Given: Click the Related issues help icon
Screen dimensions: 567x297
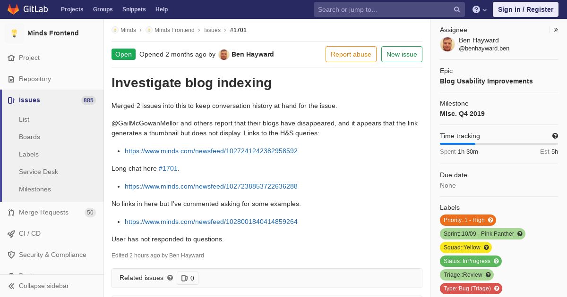Looking at the screenshot, I should coord(170,278).
